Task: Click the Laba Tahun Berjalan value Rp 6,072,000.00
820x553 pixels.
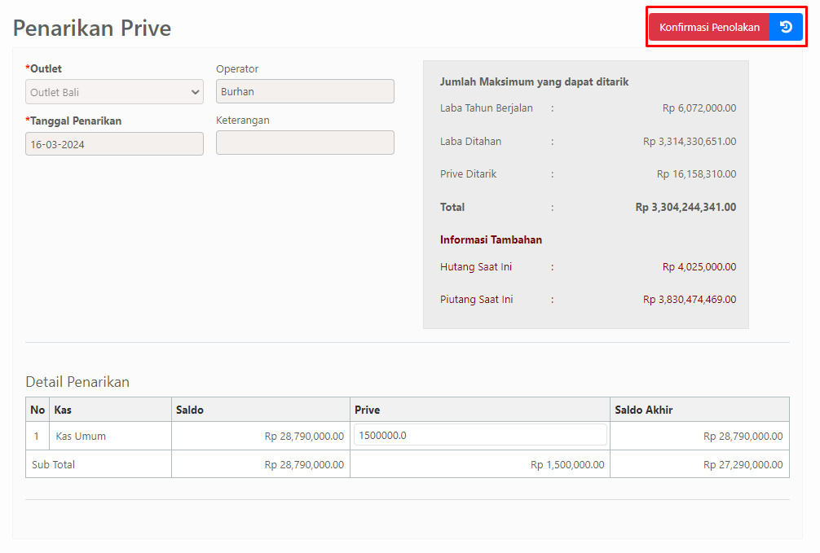Action: pyautogui.click(x=699, y=108)
